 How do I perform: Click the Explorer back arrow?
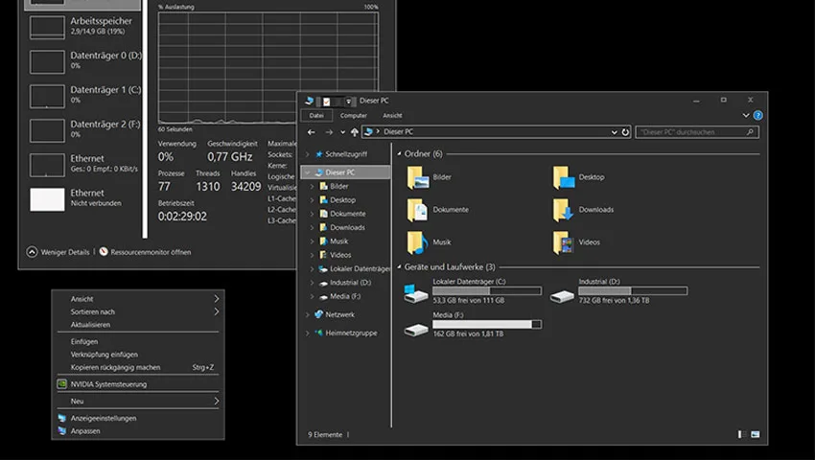(311, 132)
